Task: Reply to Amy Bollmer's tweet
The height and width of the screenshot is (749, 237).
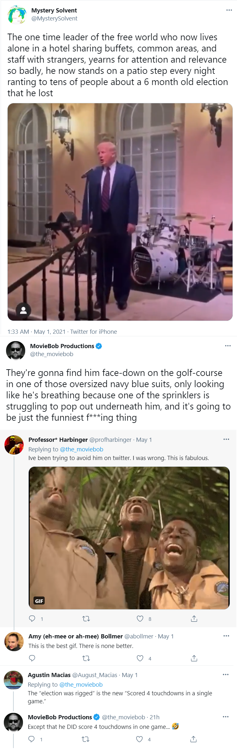Action: (32, 658)
